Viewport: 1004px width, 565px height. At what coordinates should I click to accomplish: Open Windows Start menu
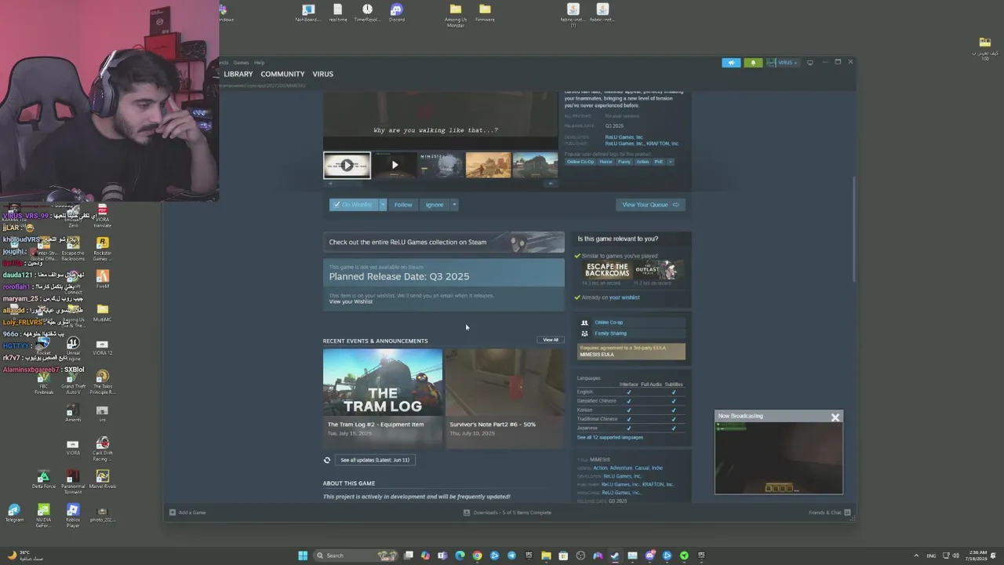click(303, 556)
